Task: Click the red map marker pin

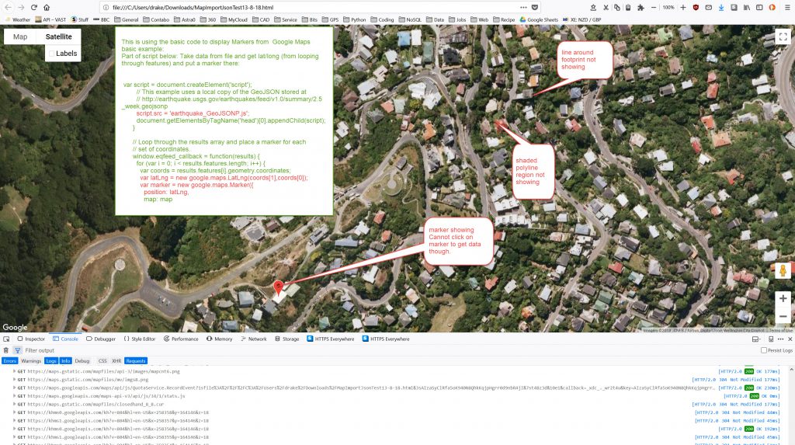Action: pyautogui.click(x=279, y=288)
